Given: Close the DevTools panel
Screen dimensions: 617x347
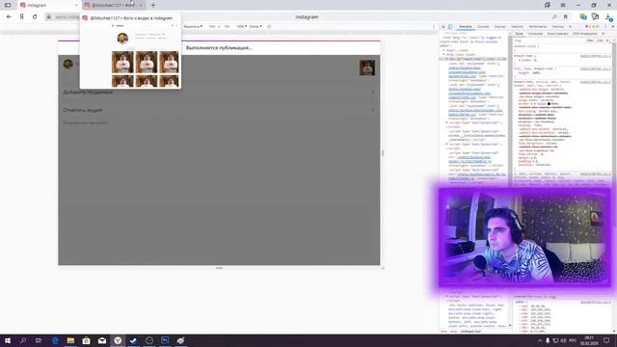Looking at the screenshot, I should point(612,26).
